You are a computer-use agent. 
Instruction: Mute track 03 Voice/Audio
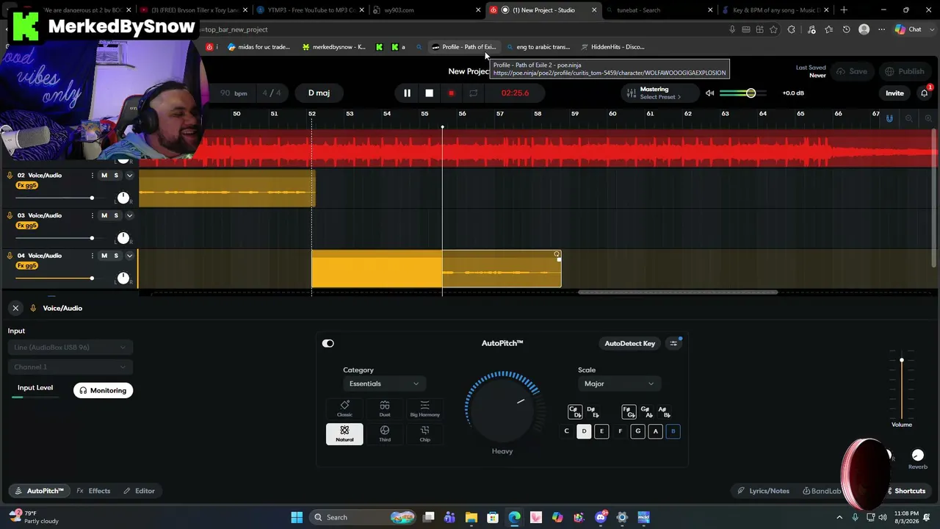[104, 216]
